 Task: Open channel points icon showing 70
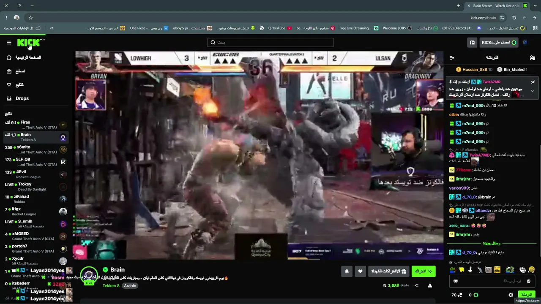click(457, 295)
